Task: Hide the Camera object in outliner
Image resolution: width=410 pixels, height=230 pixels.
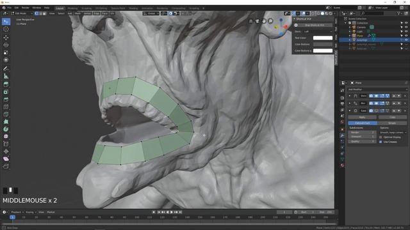Action: (406, 27)
